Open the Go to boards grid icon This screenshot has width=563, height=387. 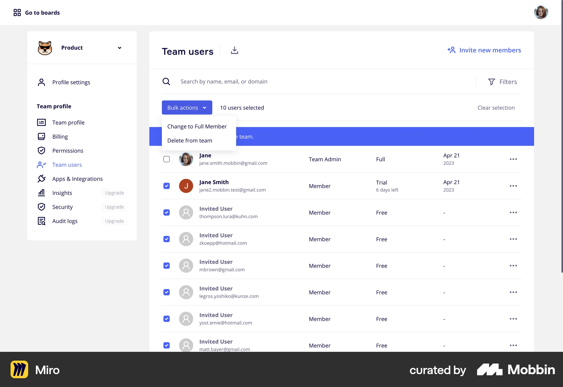[x=17, y=12]
